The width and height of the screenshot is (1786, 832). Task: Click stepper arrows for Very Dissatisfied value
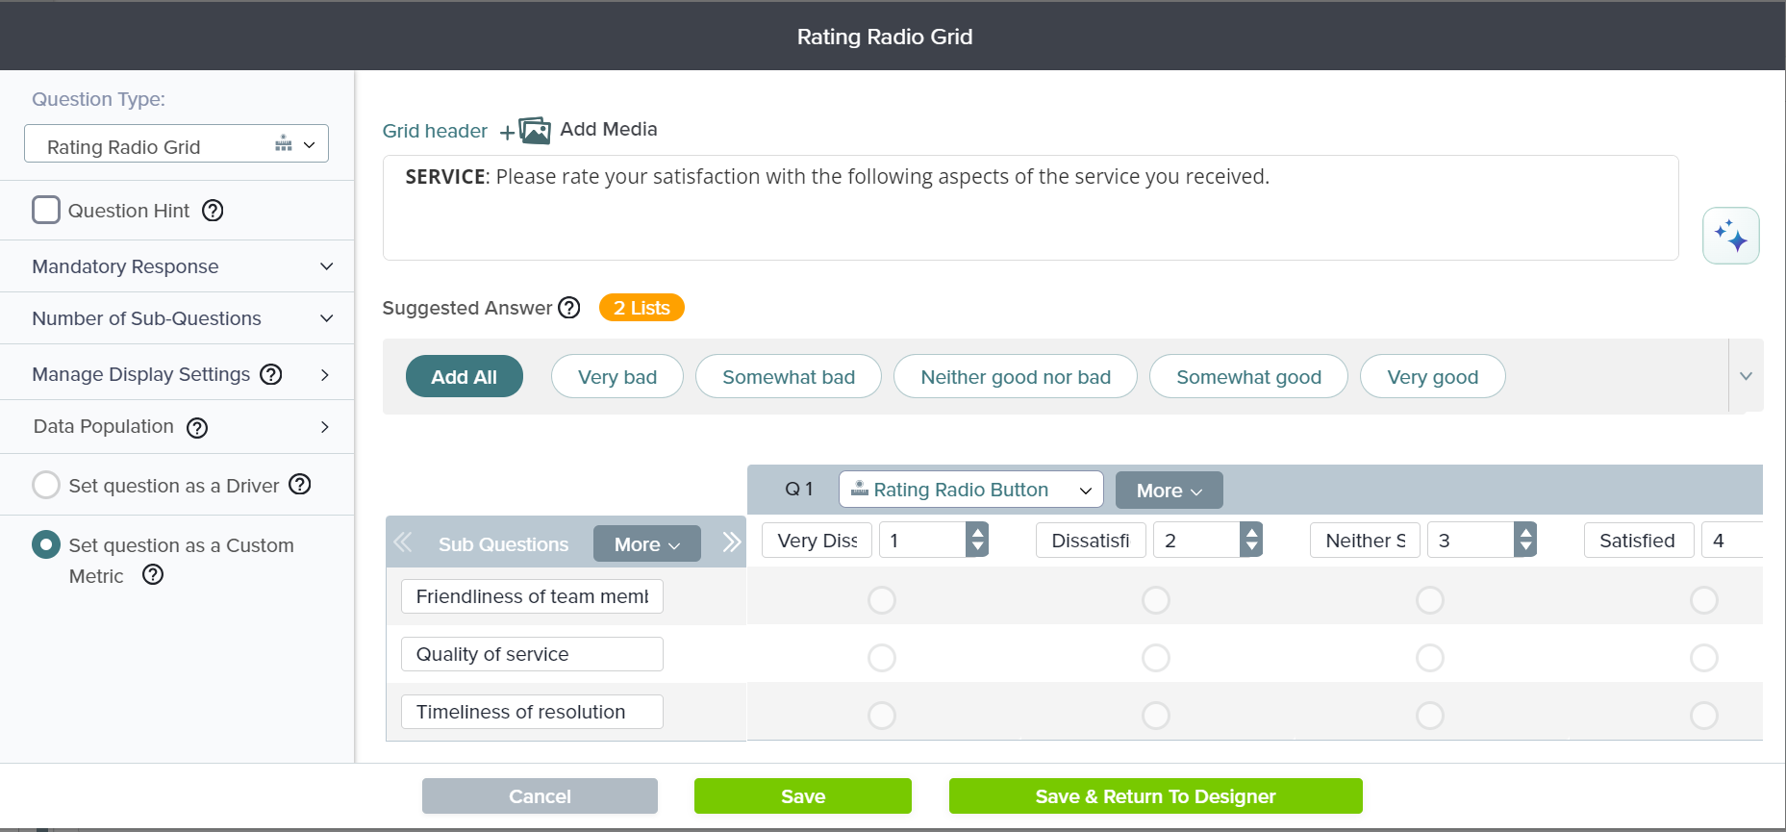click(x=977, y=540)
